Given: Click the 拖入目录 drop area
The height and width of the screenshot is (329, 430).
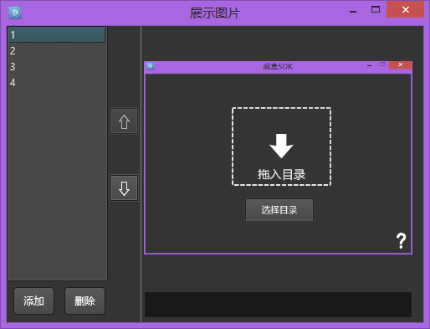Looking at the screenshot, I should pyautogui.click(x=281, y=147).
